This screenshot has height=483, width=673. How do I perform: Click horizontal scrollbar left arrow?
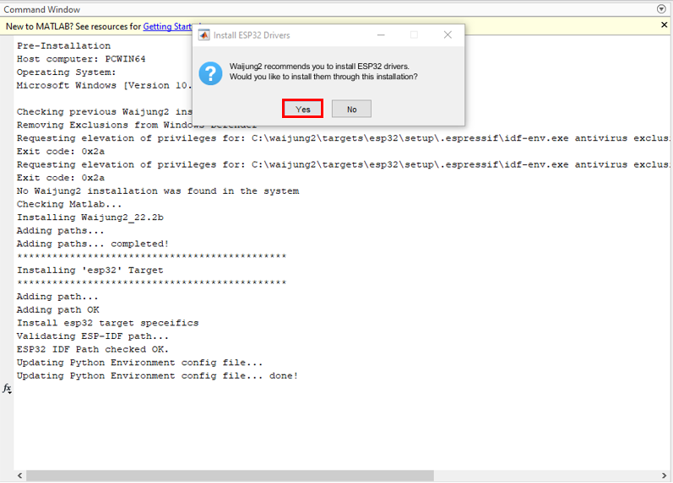19,475
